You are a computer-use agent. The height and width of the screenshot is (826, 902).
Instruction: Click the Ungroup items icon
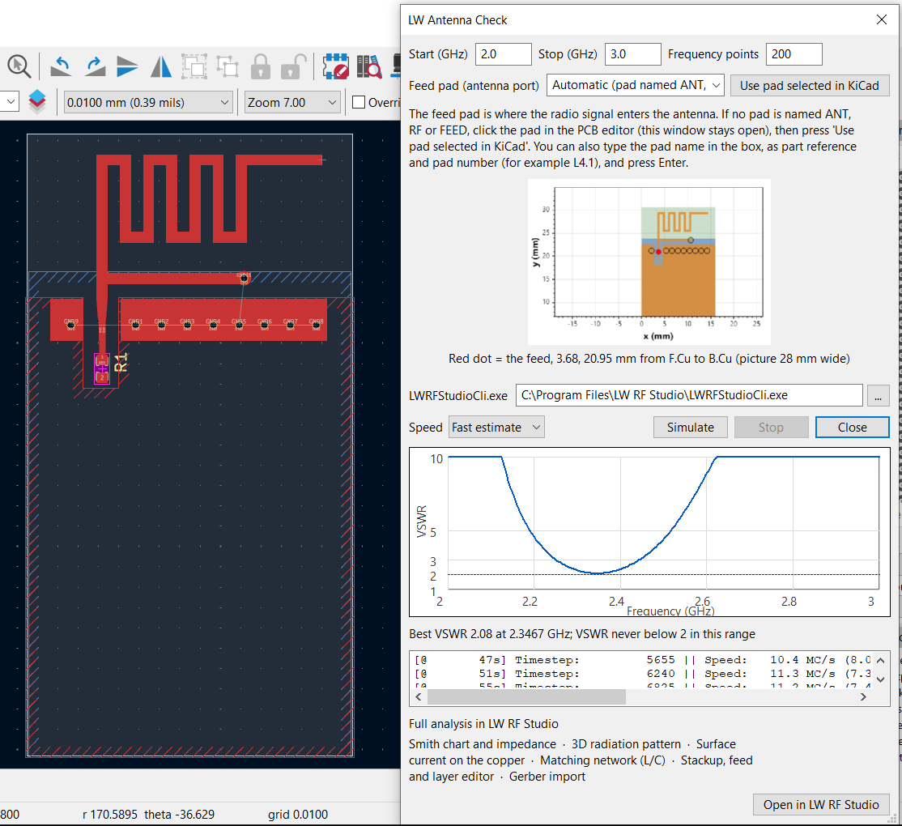228,66
